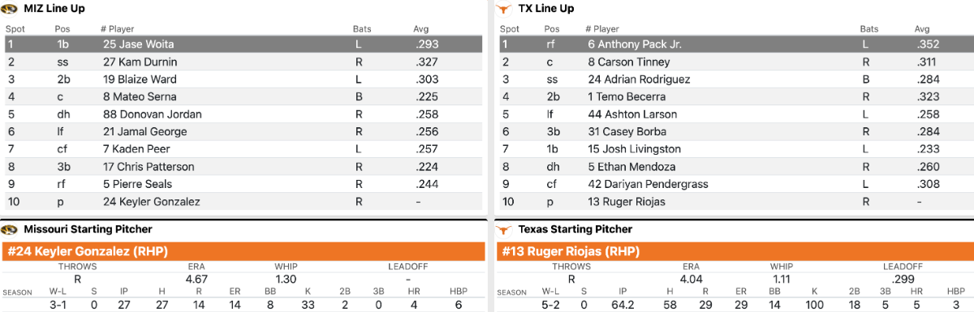974x312 pixels.
Task: Sort the MIZ lineup by Avg column
Action: pyautogui.click(x=420, y=28)
